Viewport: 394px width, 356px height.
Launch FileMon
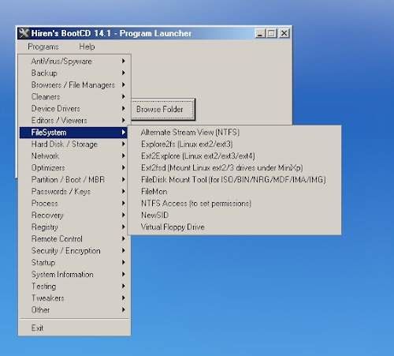[234, 191]
